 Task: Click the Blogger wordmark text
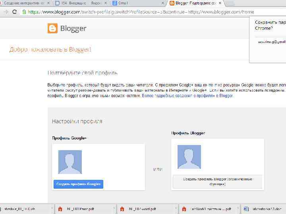click(x=73, y=29)
